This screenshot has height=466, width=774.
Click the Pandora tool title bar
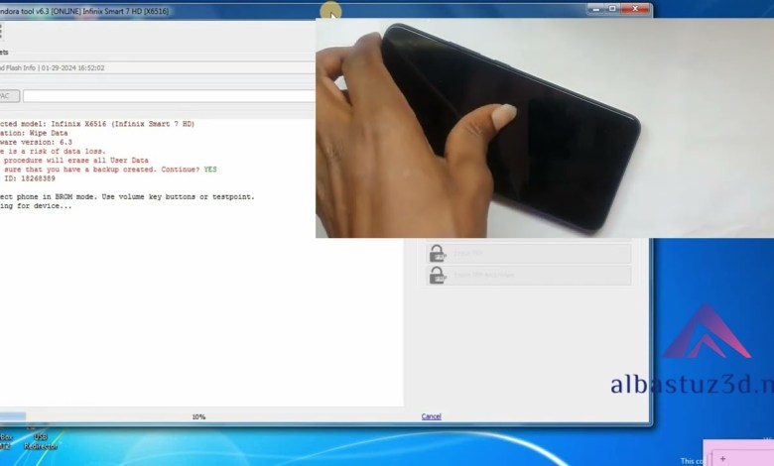pos(149,9)
